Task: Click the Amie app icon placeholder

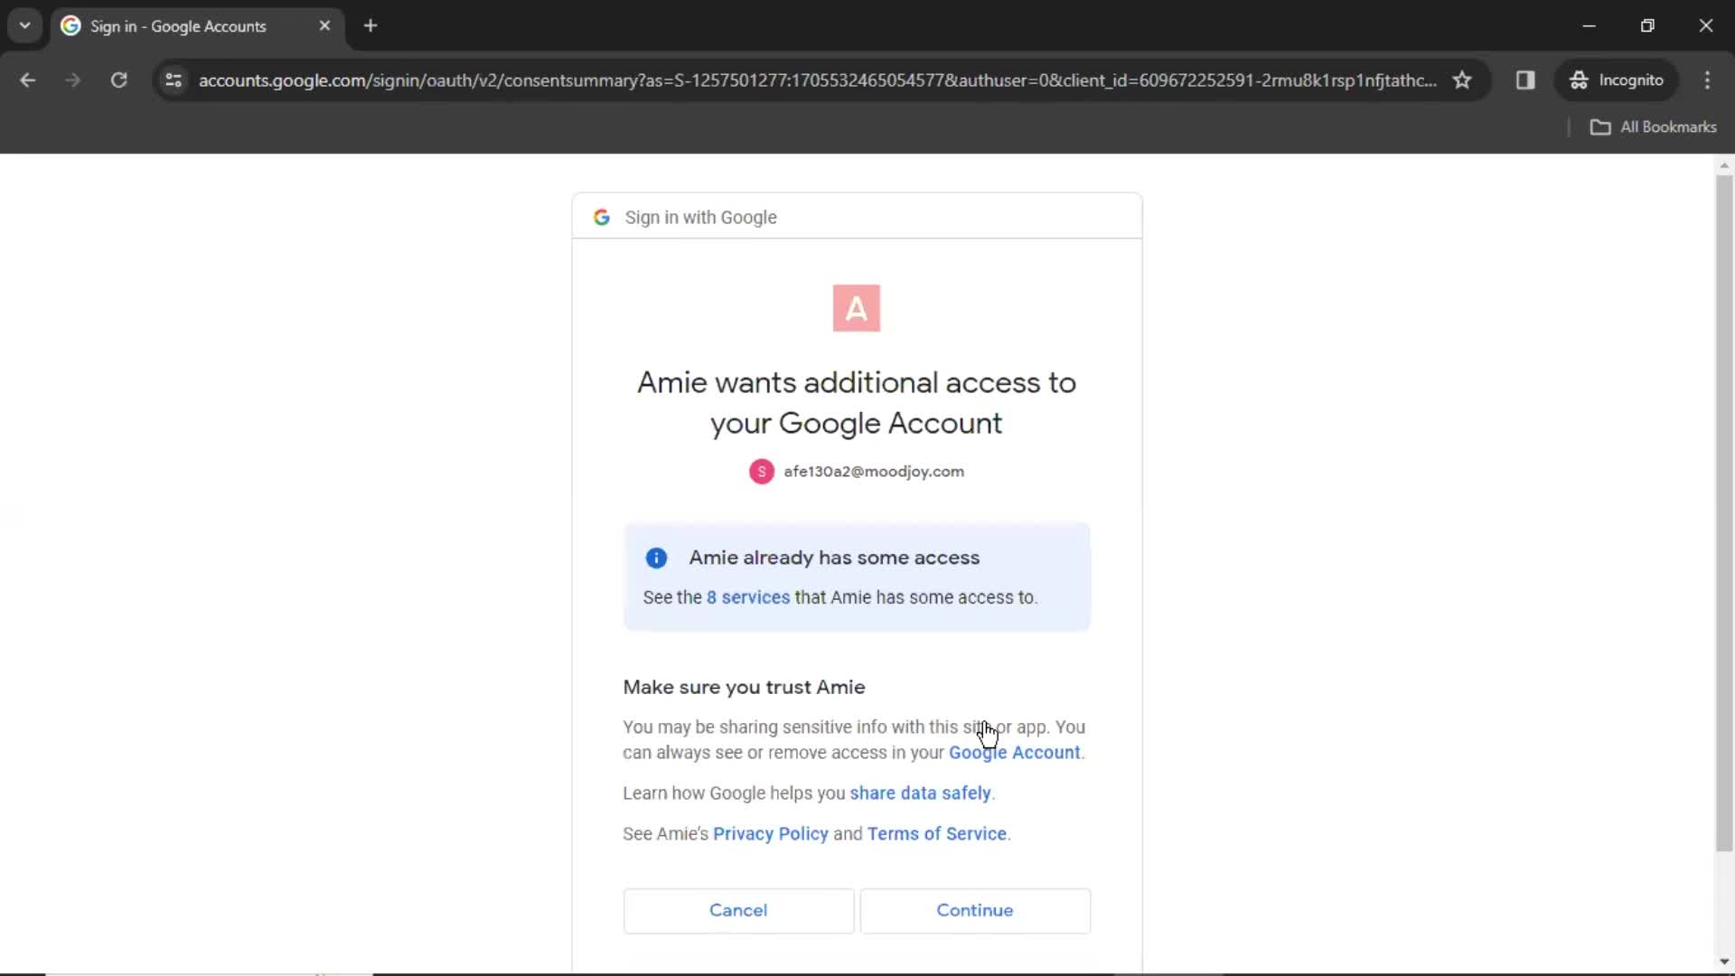Action: pos(857,307)
